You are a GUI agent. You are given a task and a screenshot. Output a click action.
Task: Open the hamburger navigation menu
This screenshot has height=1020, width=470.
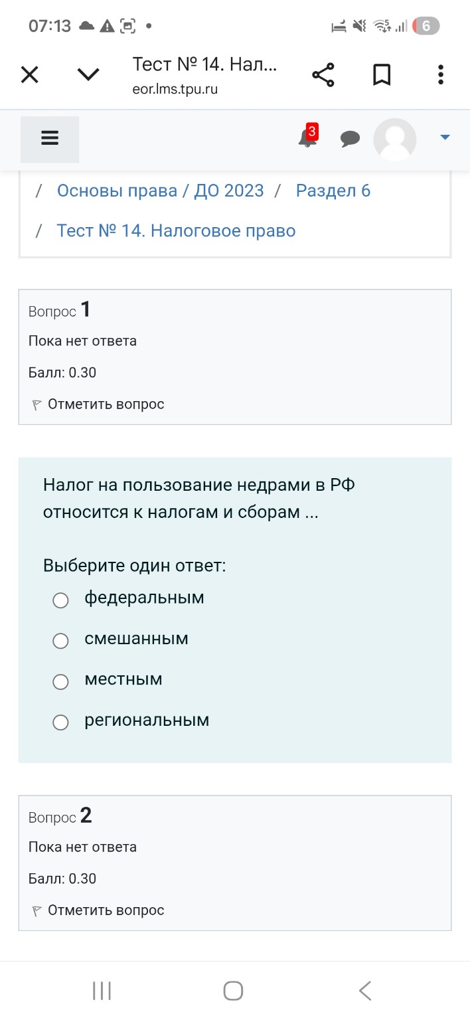click(50, 137)
